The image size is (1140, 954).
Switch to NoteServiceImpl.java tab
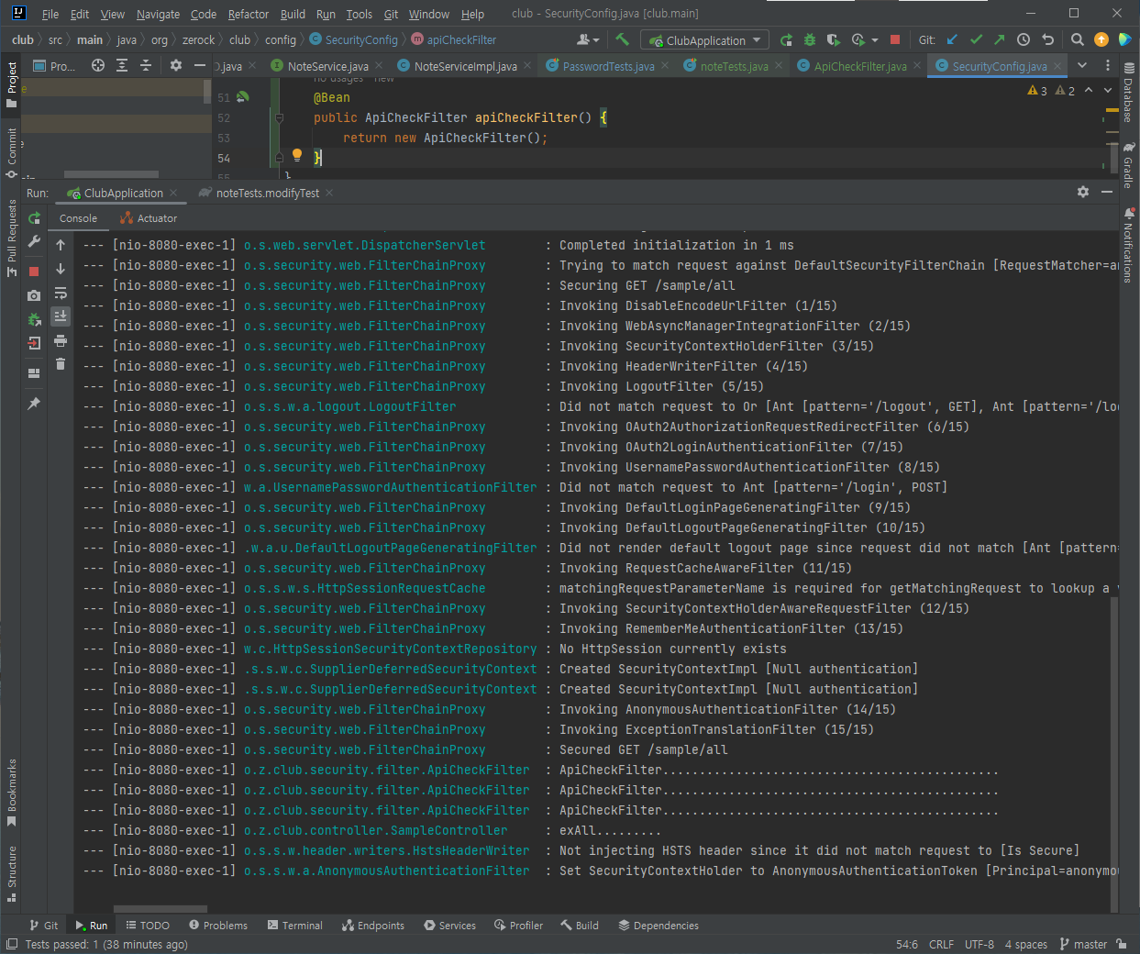tap(465, 66)
